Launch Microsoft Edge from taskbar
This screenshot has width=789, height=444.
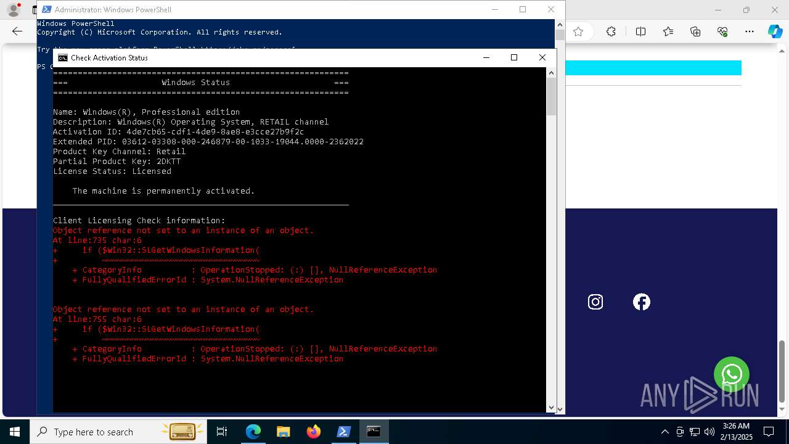click(x=253, y=432)
